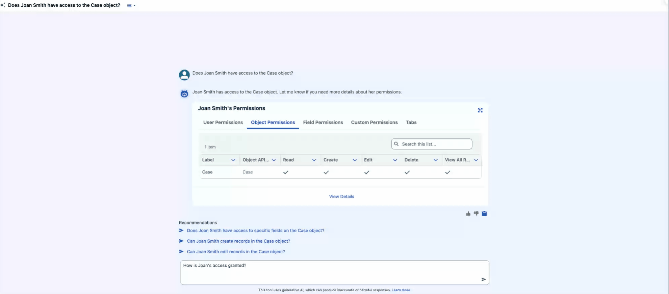Click the Case row Edit checkmark
This screenshot has height=294, width=669.
point(367,172)
